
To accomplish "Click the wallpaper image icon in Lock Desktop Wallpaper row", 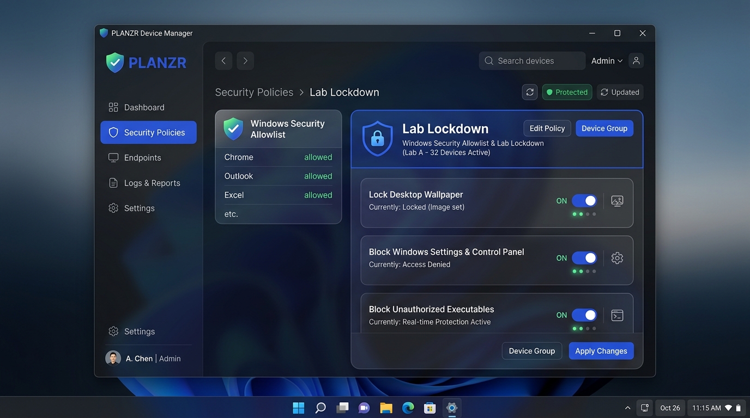I will click(x=617, y=201).
